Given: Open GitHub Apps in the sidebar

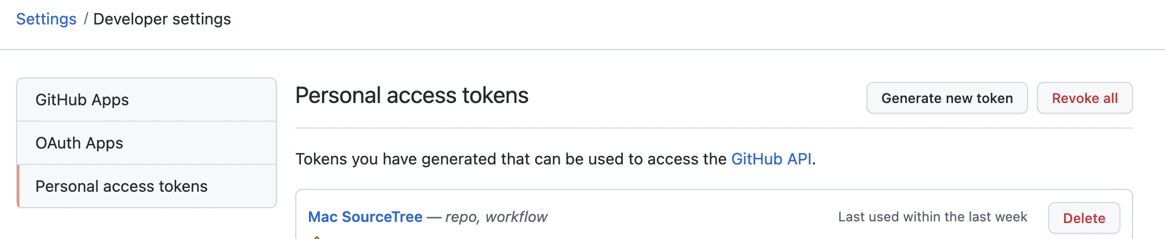Looking at the screenshot, I should (82, 100).
